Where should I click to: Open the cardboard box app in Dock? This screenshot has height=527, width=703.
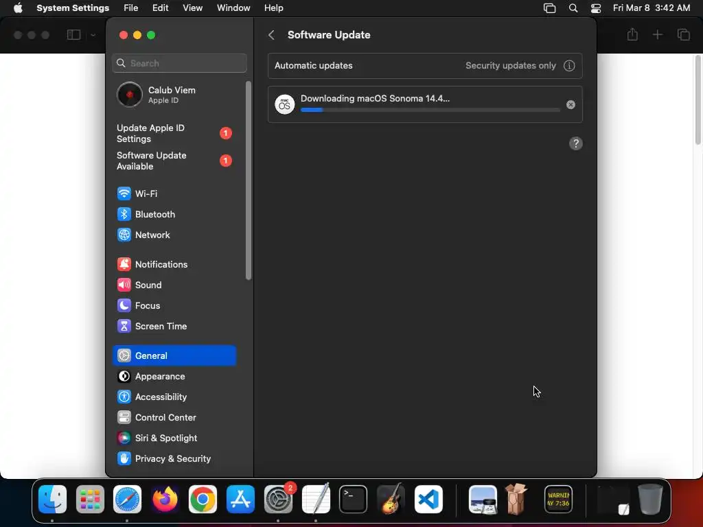[x=516, y=499]
